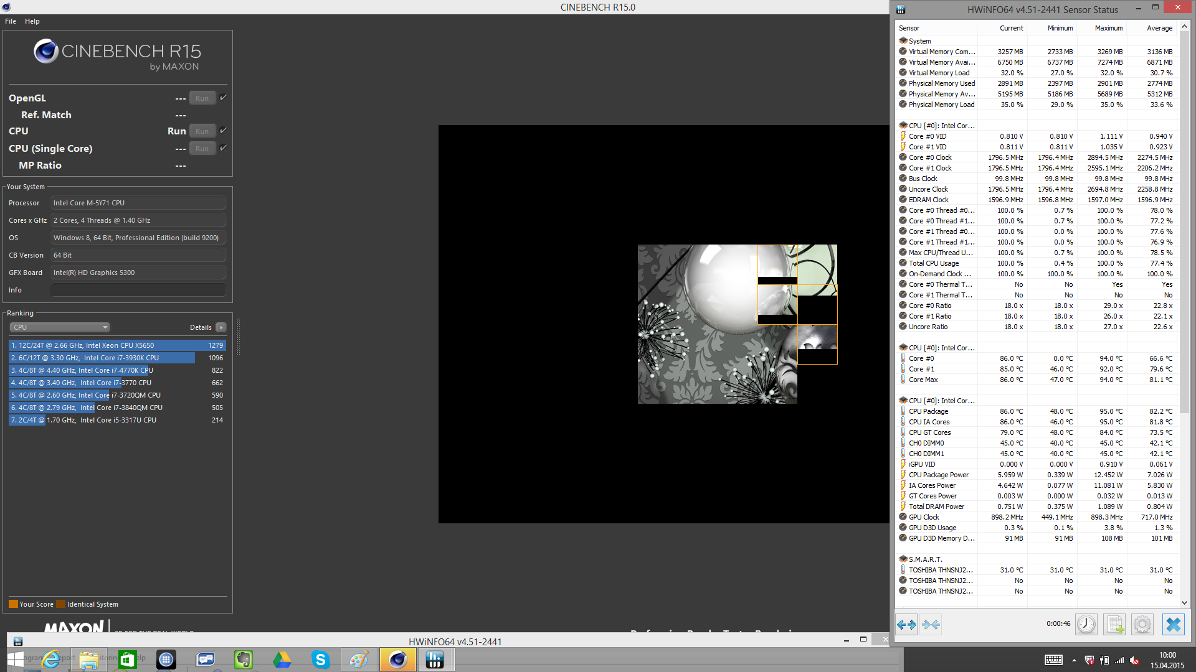The image size is (1196, 672).
Task: Select the Physical Memory Load sensor row
Action: coord(1037,105)
